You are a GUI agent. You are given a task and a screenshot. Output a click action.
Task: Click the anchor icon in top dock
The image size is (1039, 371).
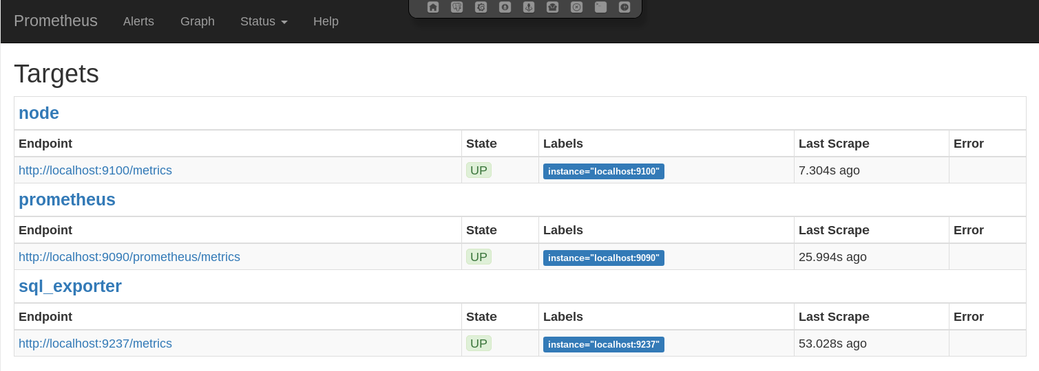point(529,8)
